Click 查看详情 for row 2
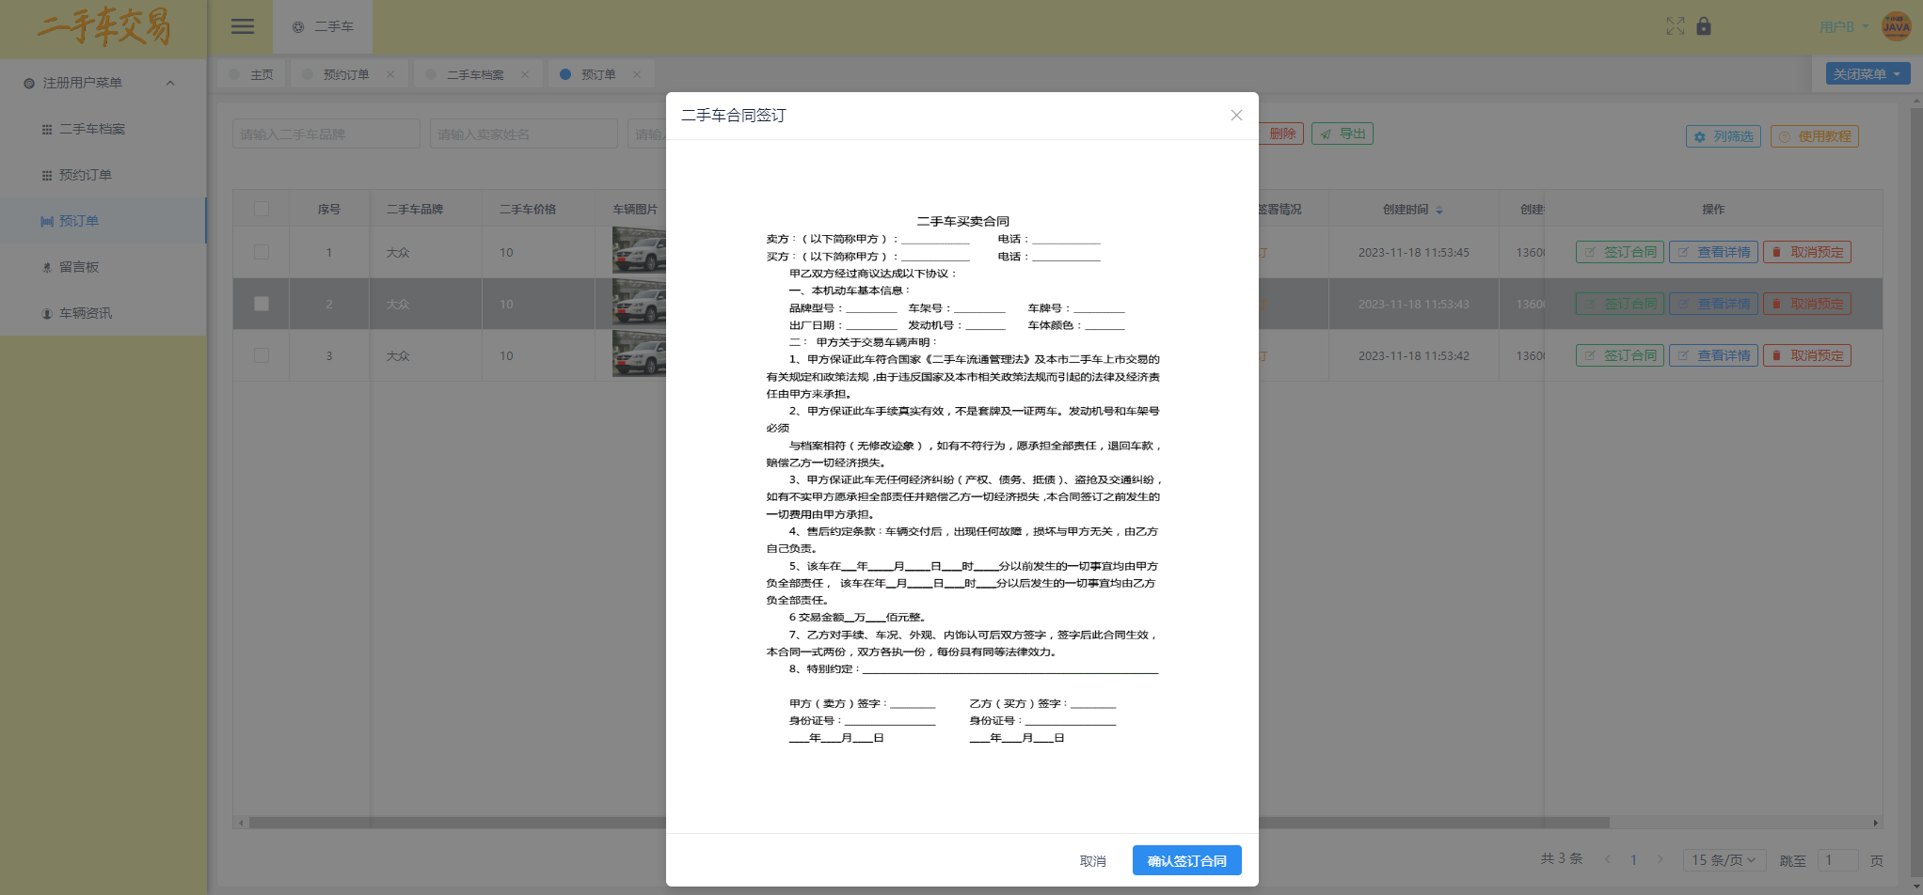The image size is (1923, 895). pos(1713,304)
